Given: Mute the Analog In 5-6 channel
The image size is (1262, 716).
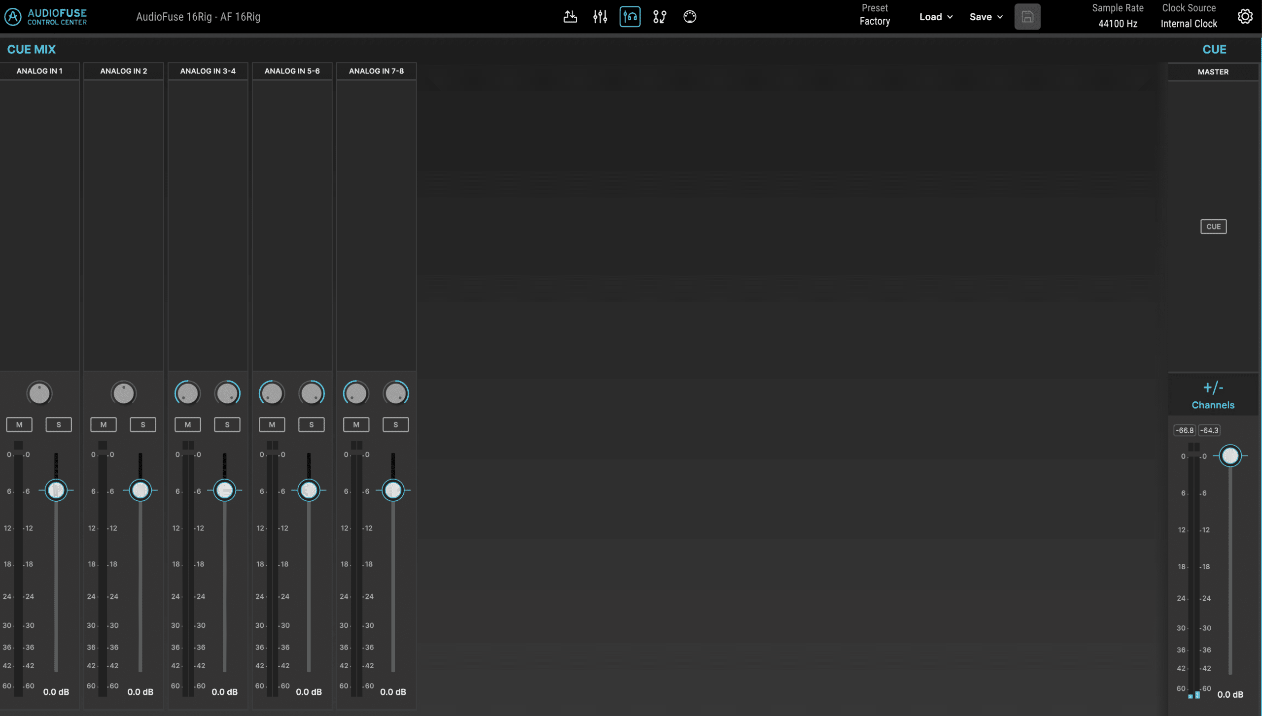Looking at the screenshot, I should tap(272, 424).
